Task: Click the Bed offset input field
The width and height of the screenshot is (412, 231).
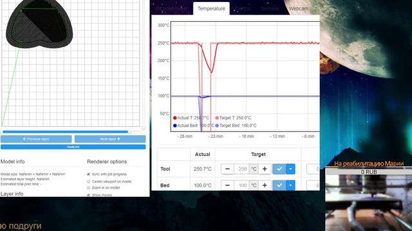Action: [x=313, y=185]
